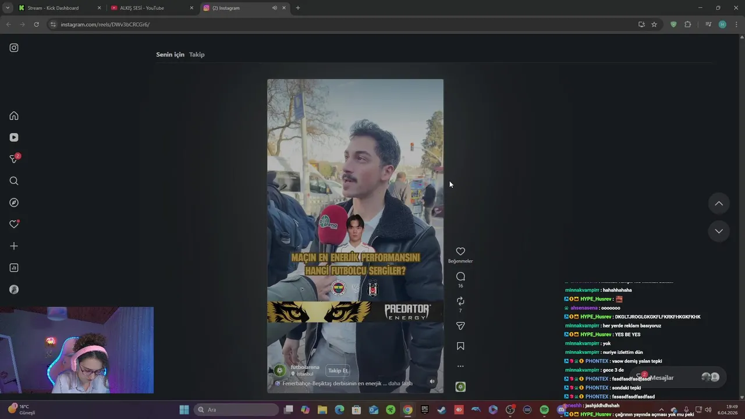Share the reel via paper plane icon
The image size is (745, 419).
click(460, 326)
